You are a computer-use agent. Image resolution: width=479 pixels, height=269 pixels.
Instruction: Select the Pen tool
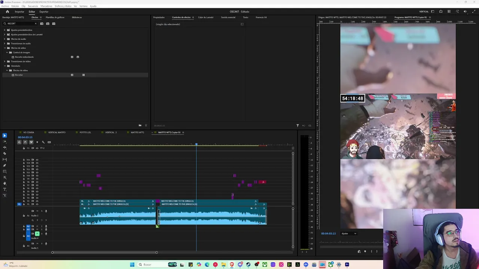4,166
